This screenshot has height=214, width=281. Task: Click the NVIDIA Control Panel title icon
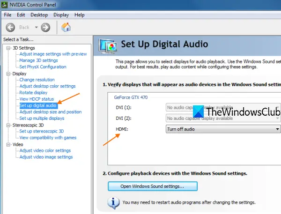tap(4, 5)
